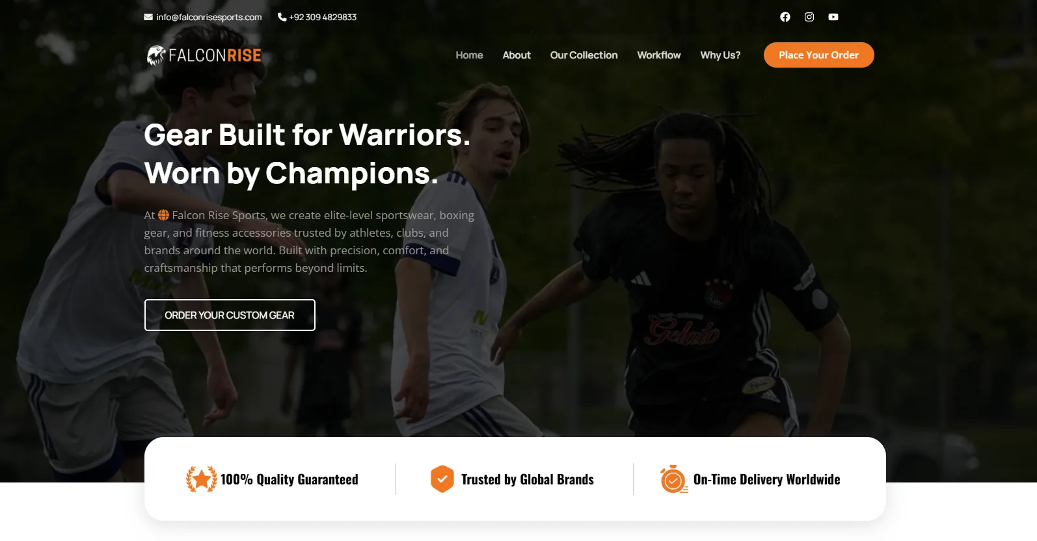The image size is (1037, 541).
Task: Click the Place Your Order button
Action: tap(818, 55)
